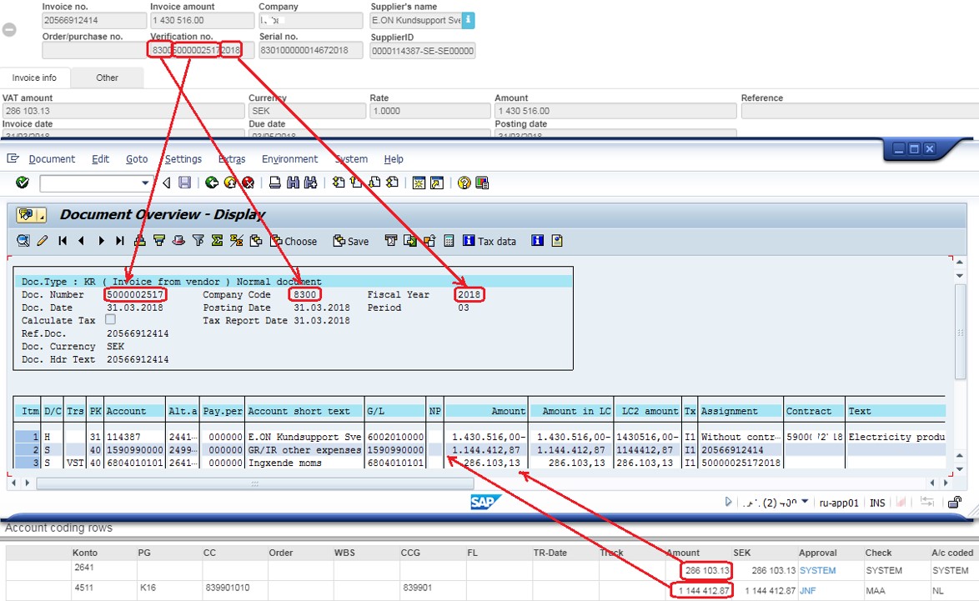The height and width of the screenshot is (601, 979).
Task: Click the Print icon in the SAP toolbar
Action: tap(276, 183)
